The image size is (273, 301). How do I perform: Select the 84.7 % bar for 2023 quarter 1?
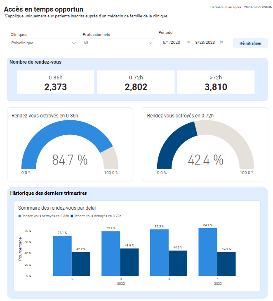(x=207, y=252)
